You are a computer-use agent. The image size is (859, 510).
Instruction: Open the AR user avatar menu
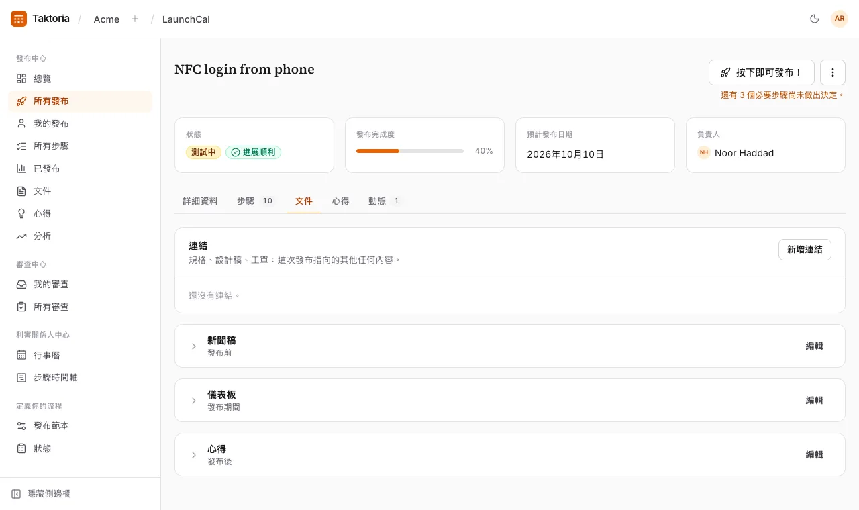[x=840, y=19]
